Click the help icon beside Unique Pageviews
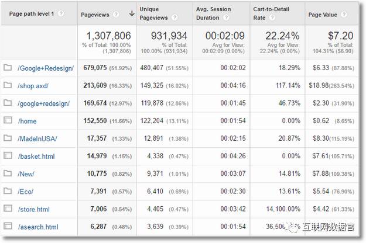This screenshot has width=366, height=243. 175,18
